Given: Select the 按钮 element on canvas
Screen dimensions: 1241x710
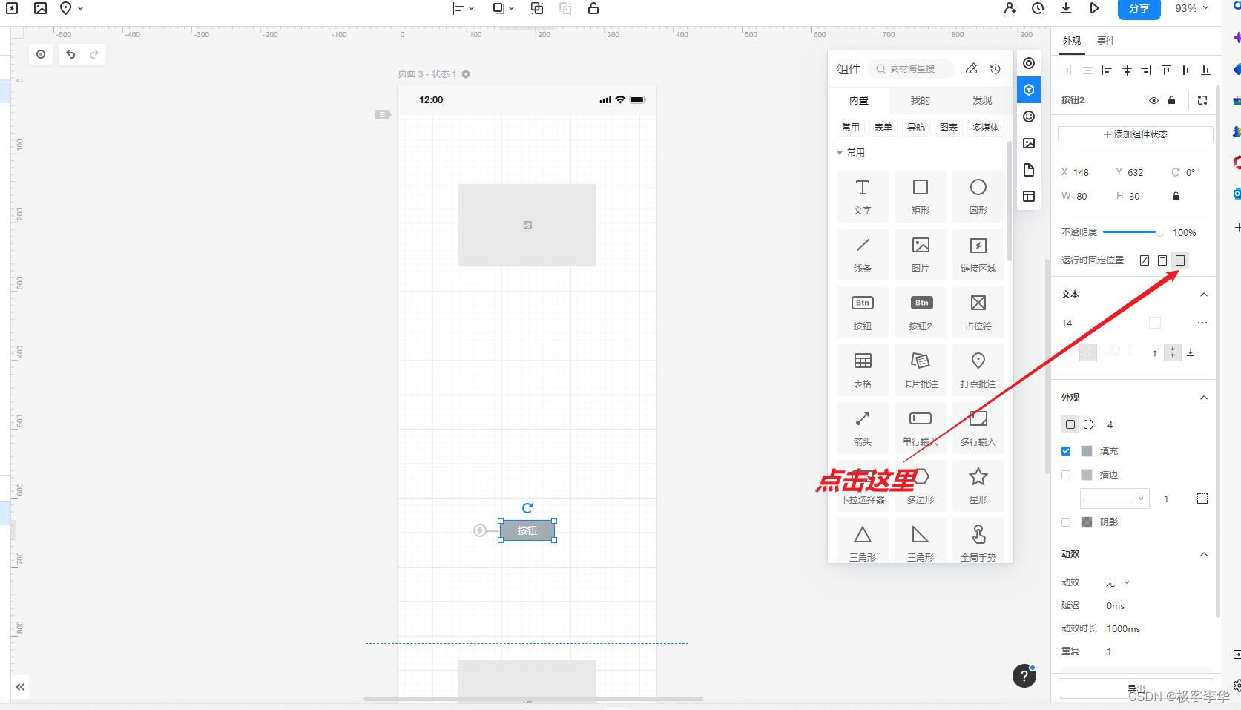Looking at the screenshot, I should [527, 530].
